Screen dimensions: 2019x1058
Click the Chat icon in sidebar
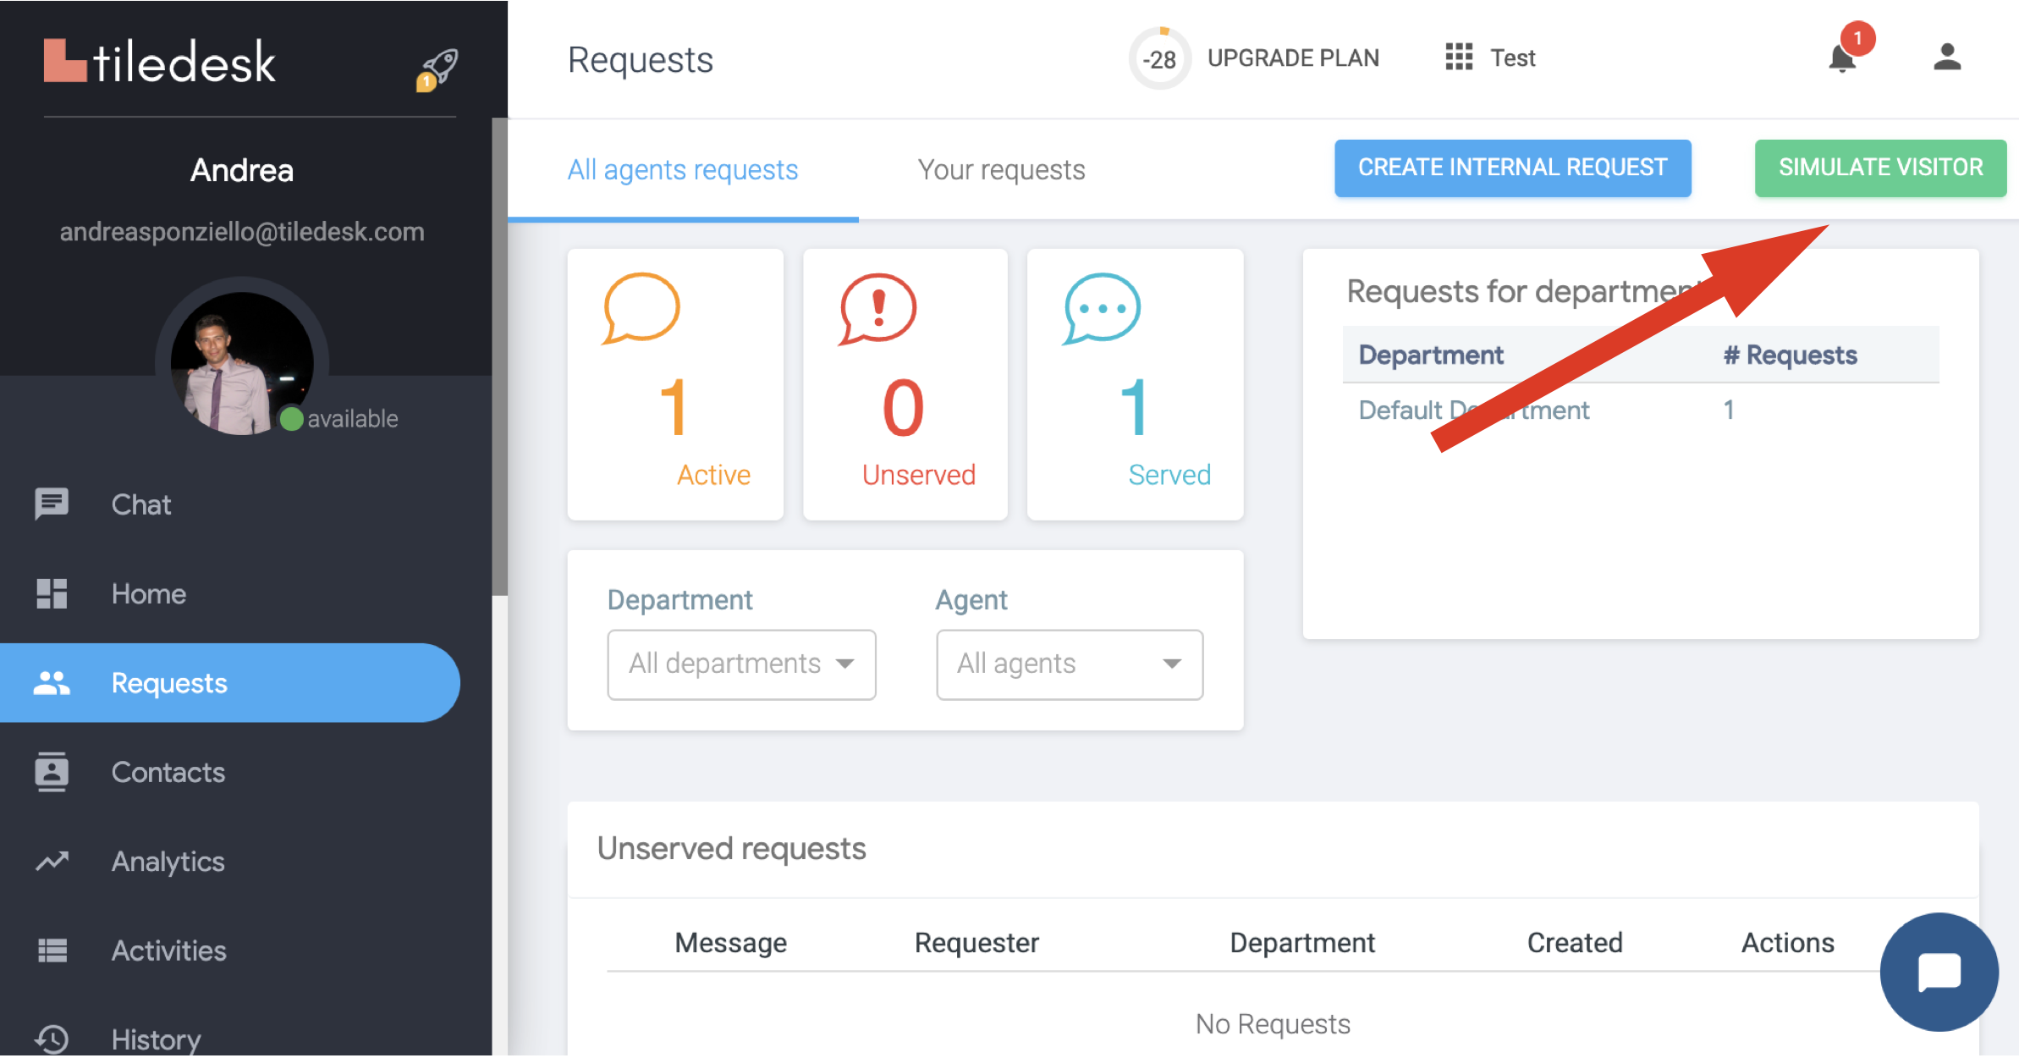point(52,504)
